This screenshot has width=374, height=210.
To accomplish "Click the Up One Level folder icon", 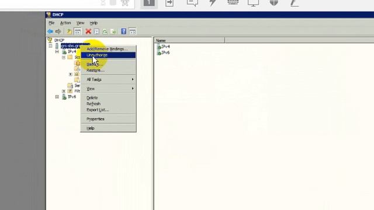I will [69, 32].
